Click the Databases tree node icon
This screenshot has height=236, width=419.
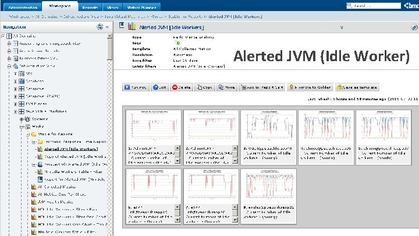tap(22, 81)
